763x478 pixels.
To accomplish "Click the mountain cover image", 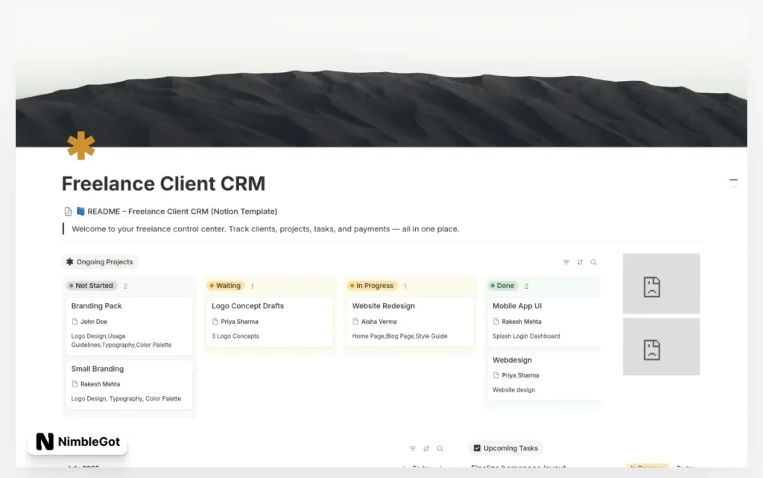I will tap(381, 77).
